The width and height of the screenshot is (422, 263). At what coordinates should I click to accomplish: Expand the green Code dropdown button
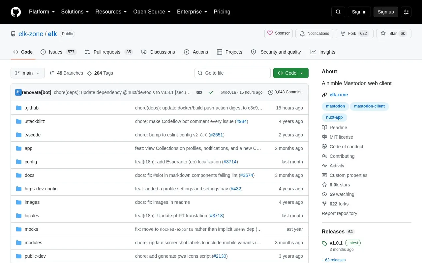(291, 73)
